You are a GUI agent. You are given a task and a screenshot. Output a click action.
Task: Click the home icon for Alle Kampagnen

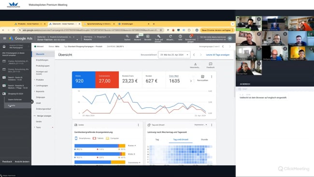(x=4, y=46)
